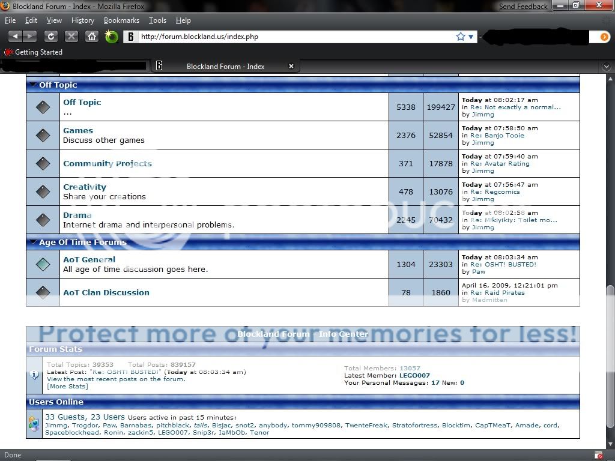This screenshot has width=615, height=461.
Task: Open the list-all-tabs dropdown
Action: [x=607, y=67]
